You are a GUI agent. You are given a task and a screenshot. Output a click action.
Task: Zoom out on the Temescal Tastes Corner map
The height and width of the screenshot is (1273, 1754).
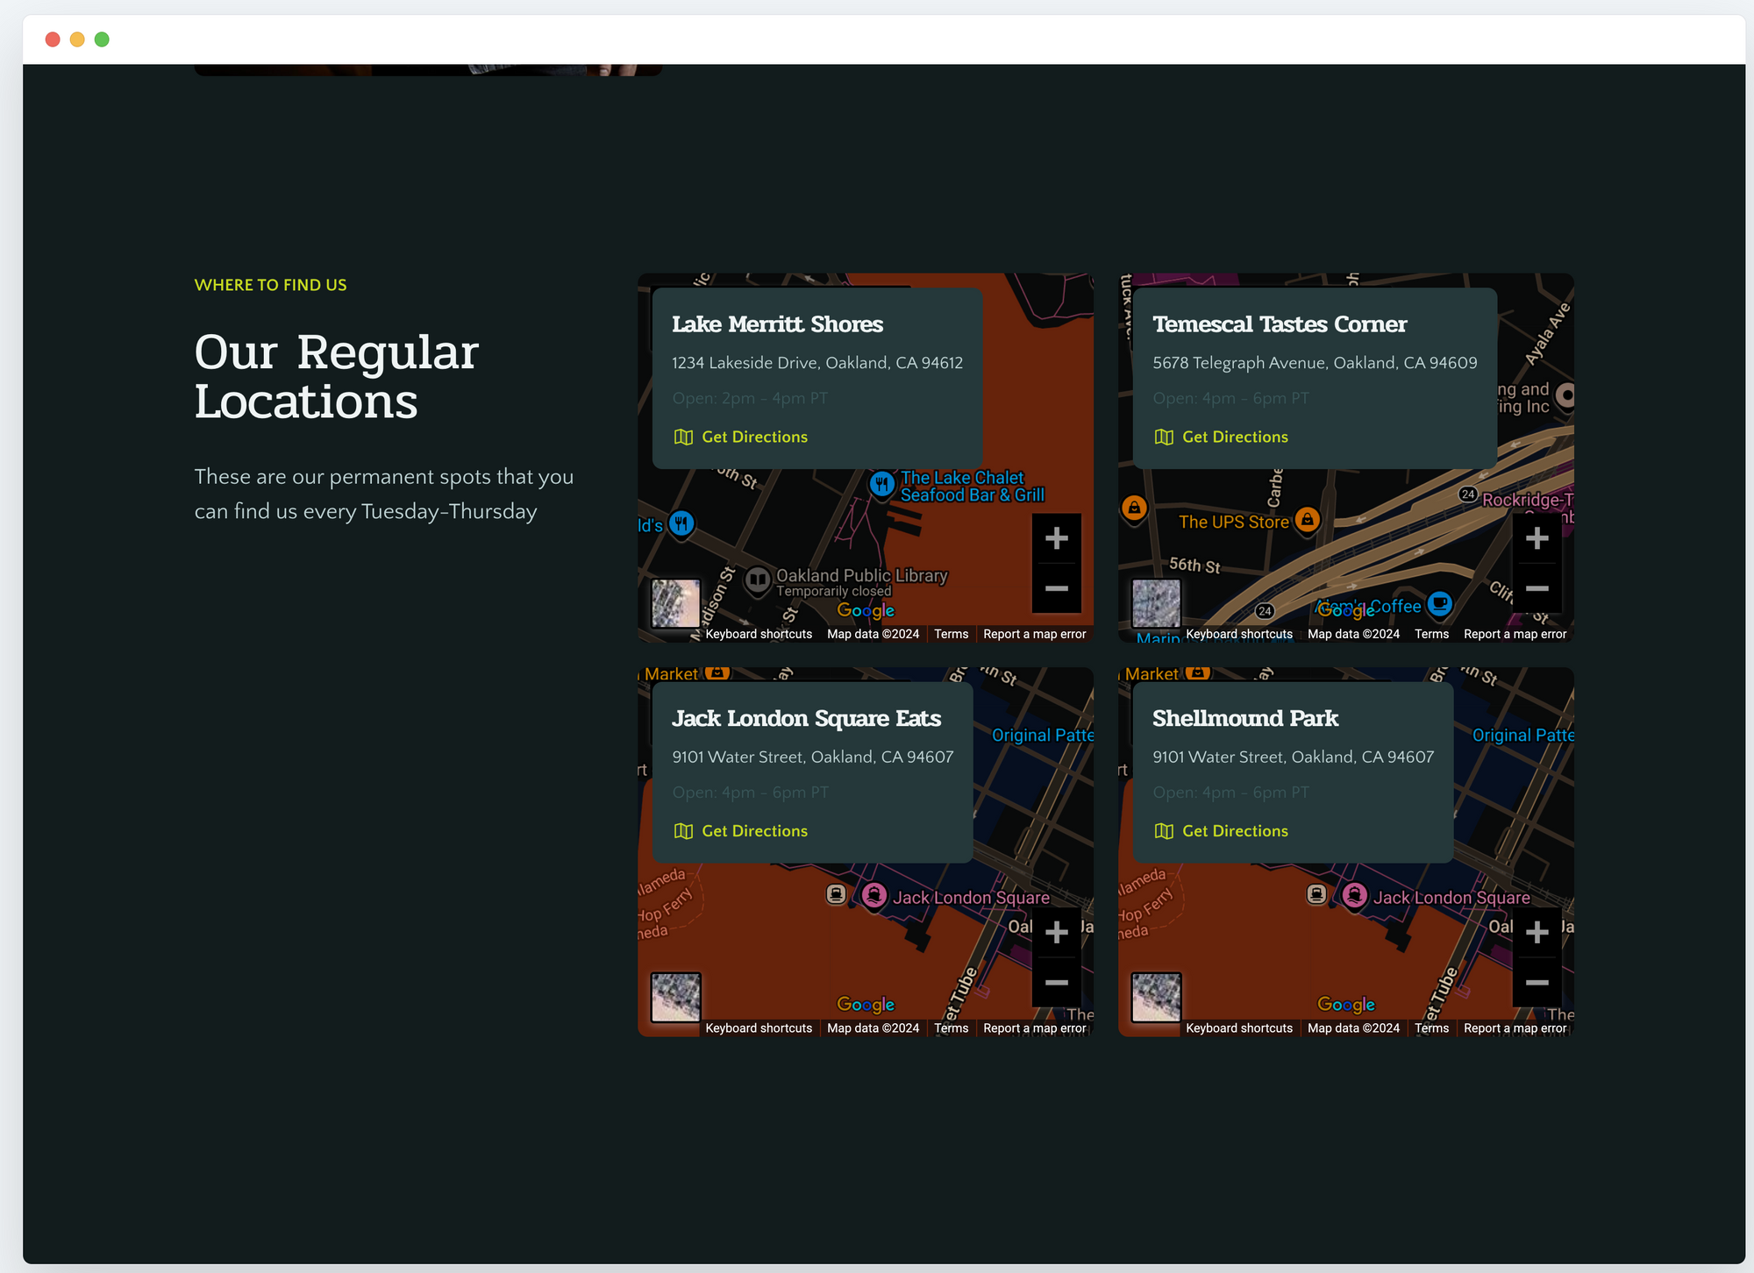point(1537,588)
